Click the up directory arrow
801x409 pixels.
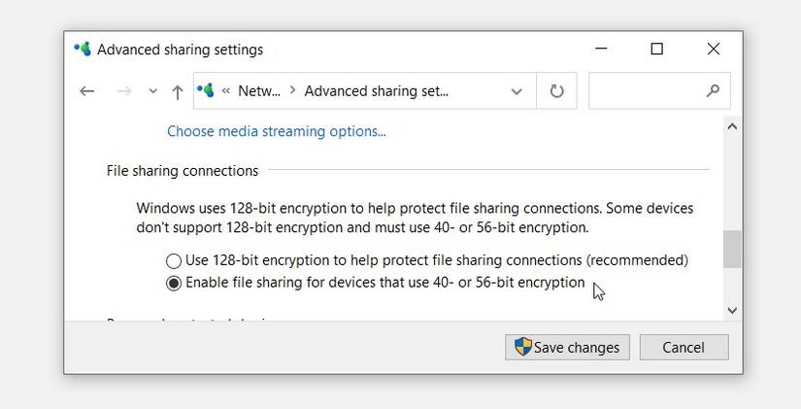click(177, 91)
